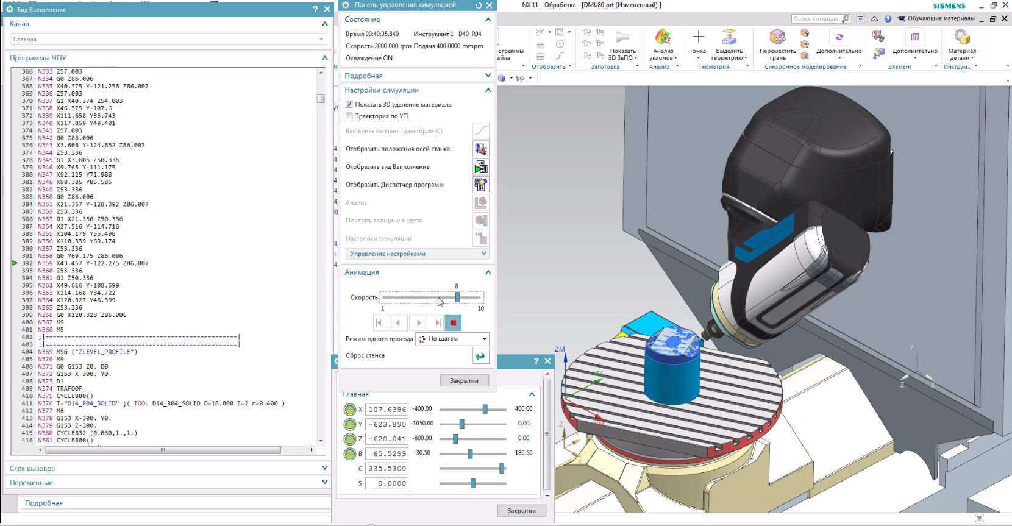Select the Point tool in ribbon

click(698, 38)
